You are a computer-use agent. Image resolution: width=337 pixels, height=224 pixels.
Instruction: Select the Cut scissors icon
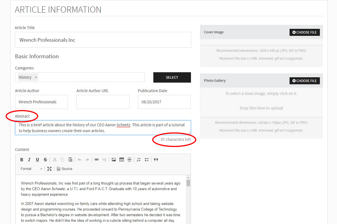tap(55, 160)
